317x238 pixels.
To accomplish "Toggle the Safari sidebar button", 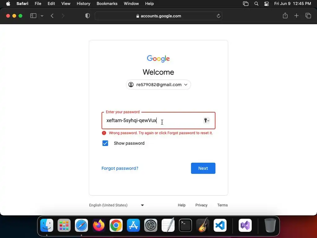I will [33, 15].
